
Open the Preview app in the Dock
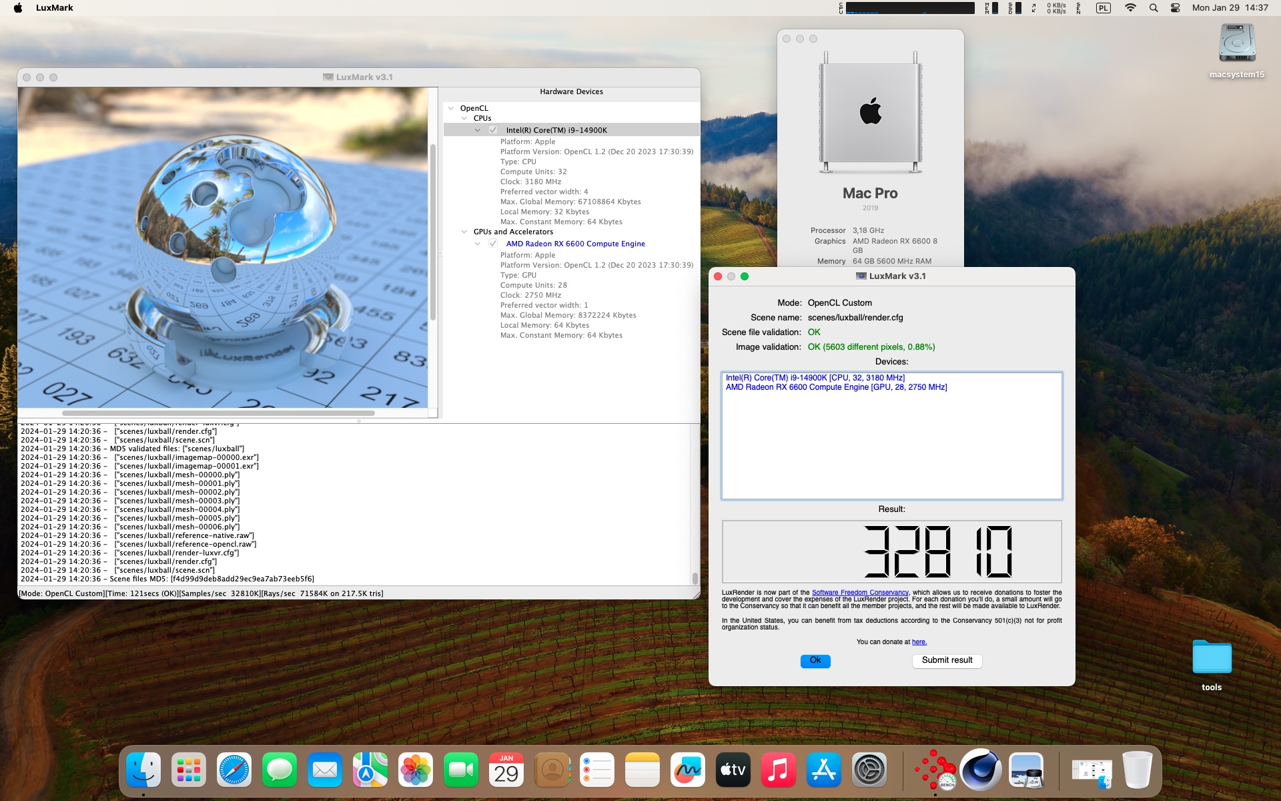coord(1025,770)
